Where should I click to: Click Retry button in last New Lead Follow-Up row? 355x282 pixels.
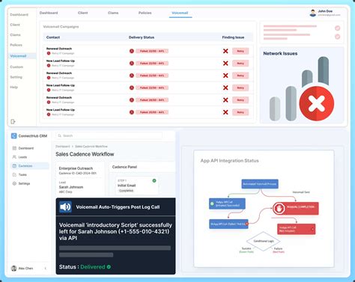[x=240, y=112]
